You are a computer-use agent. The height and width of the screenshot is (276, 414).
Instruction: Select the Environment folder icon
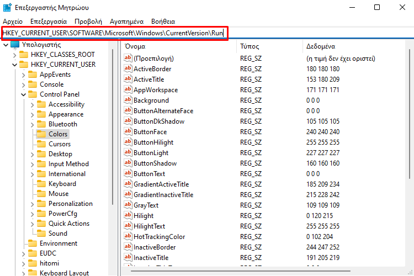(x=33, y=243)
